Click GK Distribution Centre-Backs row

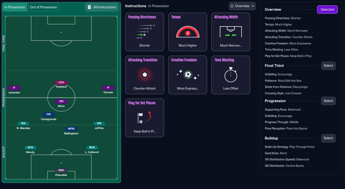tap(284, 166)
